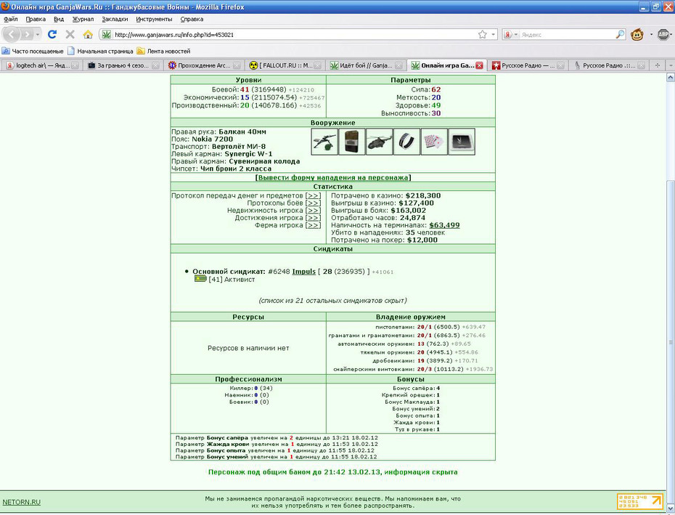The image size is (675, 515).
Task: Open the list all tabs dropdown
Action: click(671, 65)
